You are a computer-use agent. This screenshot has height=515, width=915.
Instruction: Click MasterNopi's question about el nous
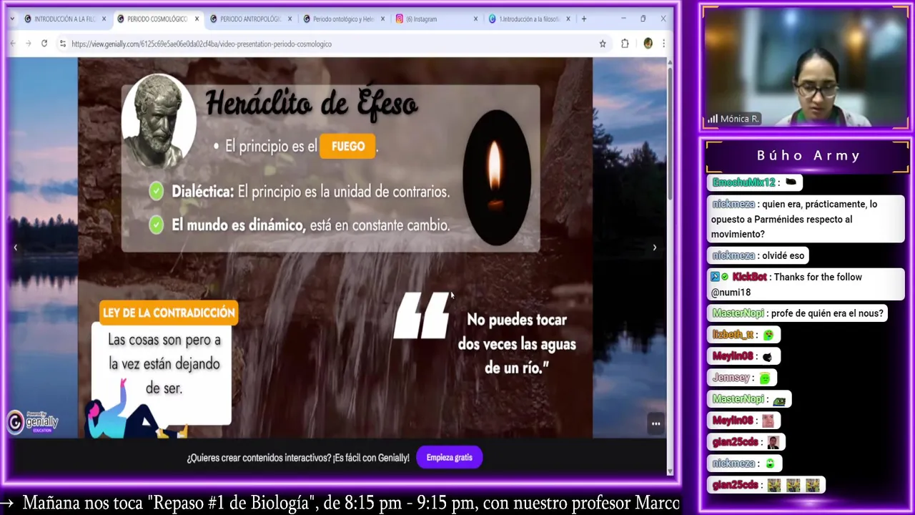tap(797, 313)
